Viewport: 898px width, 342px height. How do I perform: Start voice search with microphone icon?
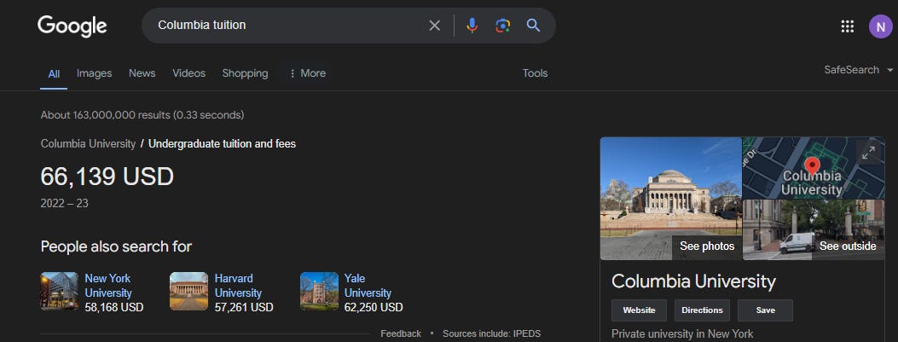click(472, 26)
